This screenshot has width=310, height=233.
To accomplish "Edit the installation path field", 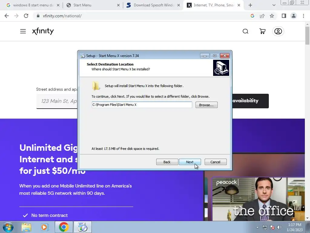I will point(142,105).
